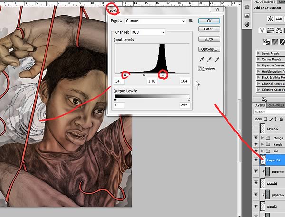
Task: Grab the white input levels slider
Action: (162, 75)
